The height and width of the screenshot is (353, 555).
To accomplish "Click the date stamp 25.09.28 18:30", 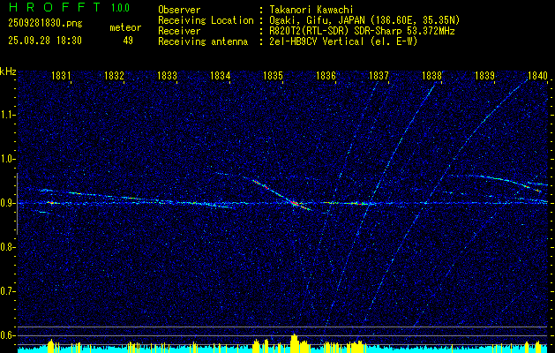I will [45, 41].
